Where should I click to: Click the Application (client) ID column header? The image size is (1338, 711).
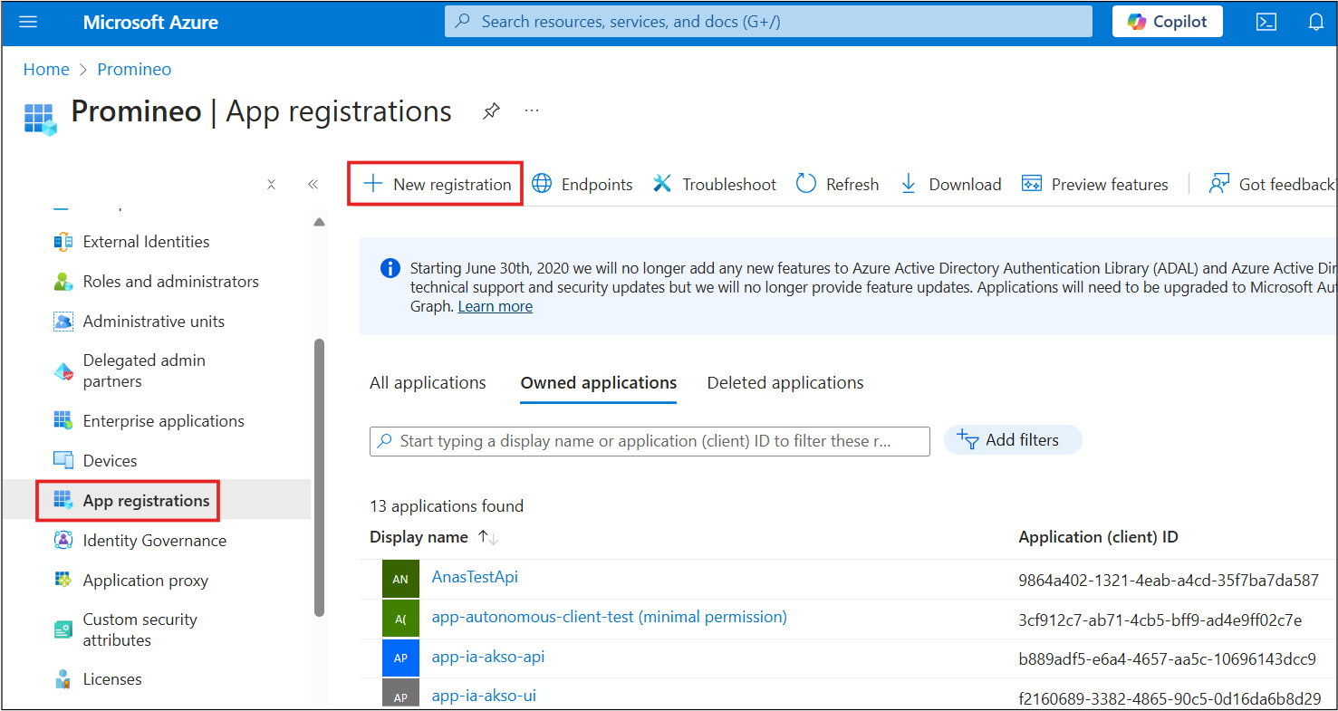1098,537
